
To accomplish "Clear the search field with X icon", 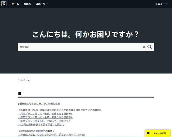I will [144, 47].
